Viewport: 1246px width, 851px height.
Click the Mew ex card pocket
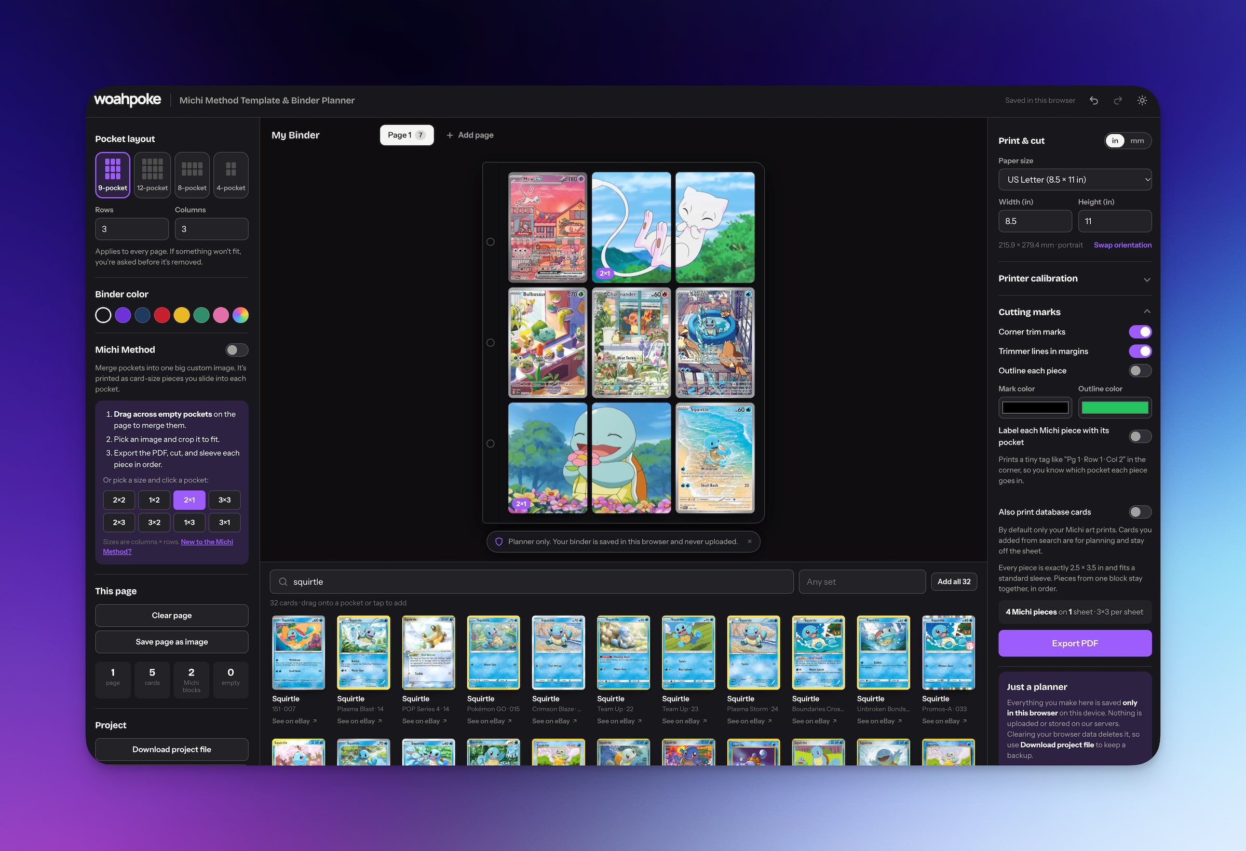click(x=547, y=227)
